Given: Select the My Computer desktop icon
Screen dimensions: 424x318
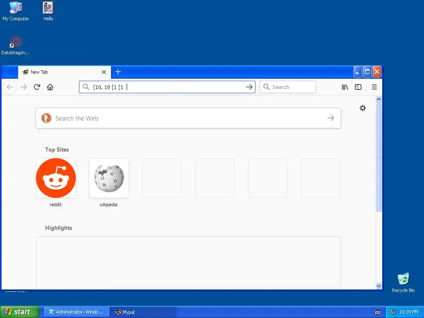Looking at the screenshot, I should (16, 11).
